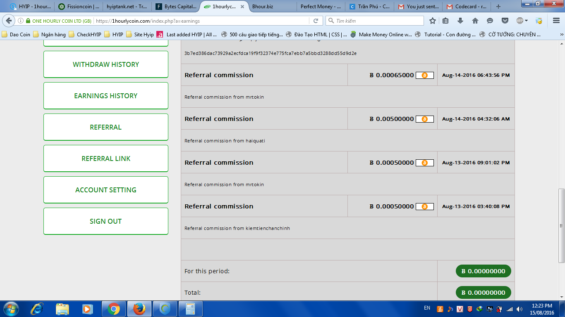Save the page to Pocket
Image resolution: width=565 pixels, height=317 pixels.
pos(505,21)
